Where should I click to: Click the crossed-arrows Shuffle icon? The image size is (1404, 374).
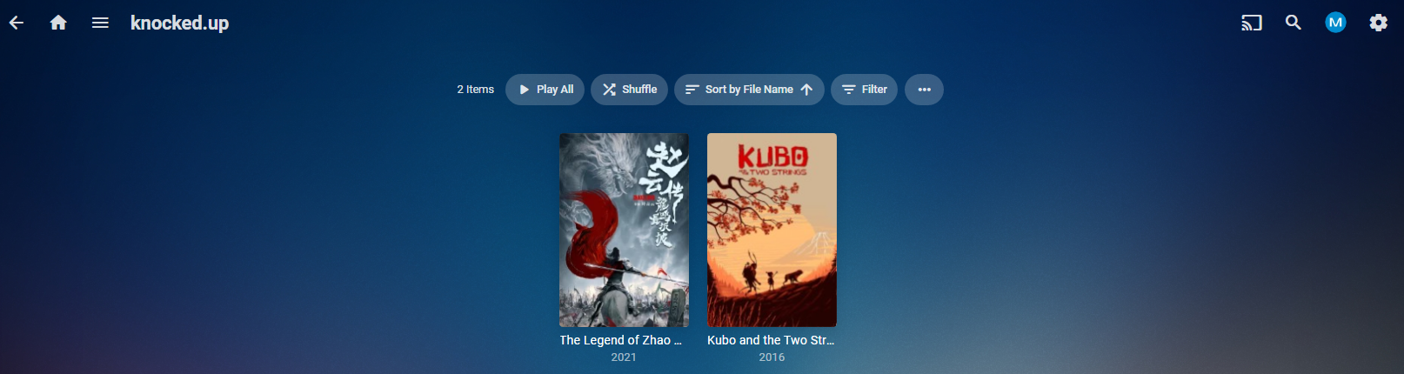[x=609, y=90]
